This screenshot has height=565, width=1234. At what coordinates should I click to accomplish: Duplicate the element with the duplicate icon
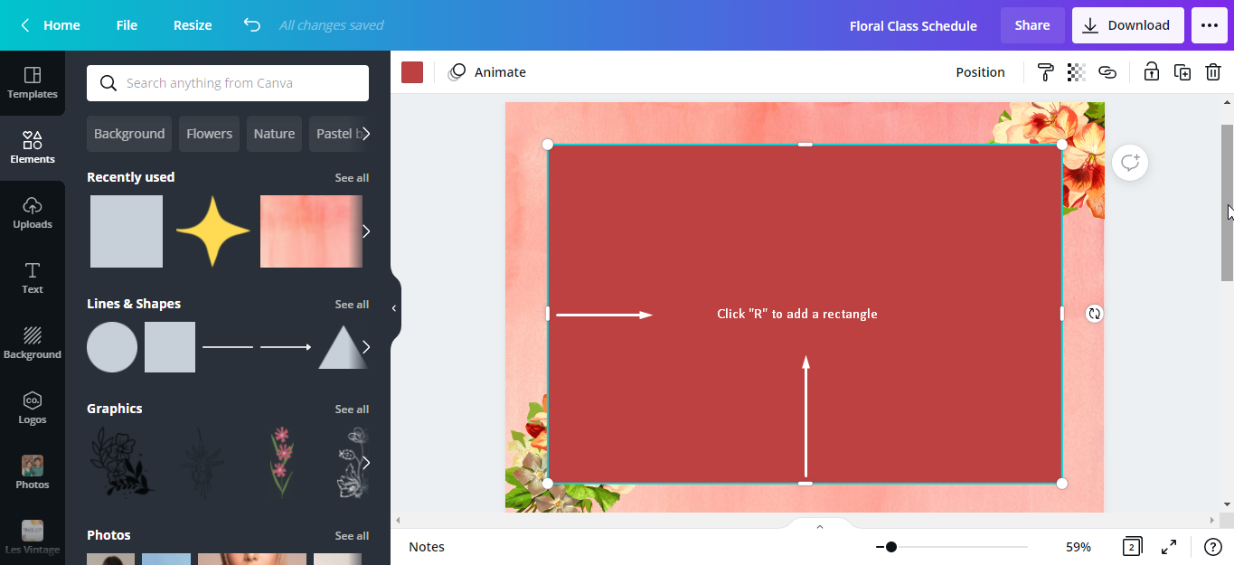coord(1182,72)
